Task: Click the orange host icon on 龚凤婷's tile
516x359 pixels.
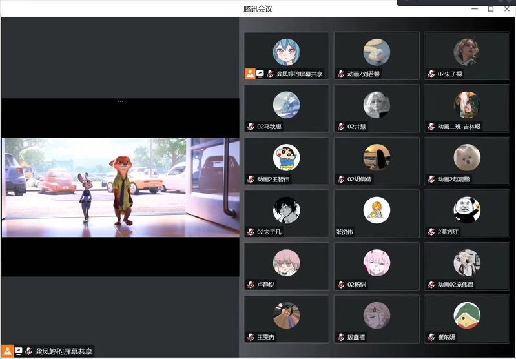Action: click(250, 74)
